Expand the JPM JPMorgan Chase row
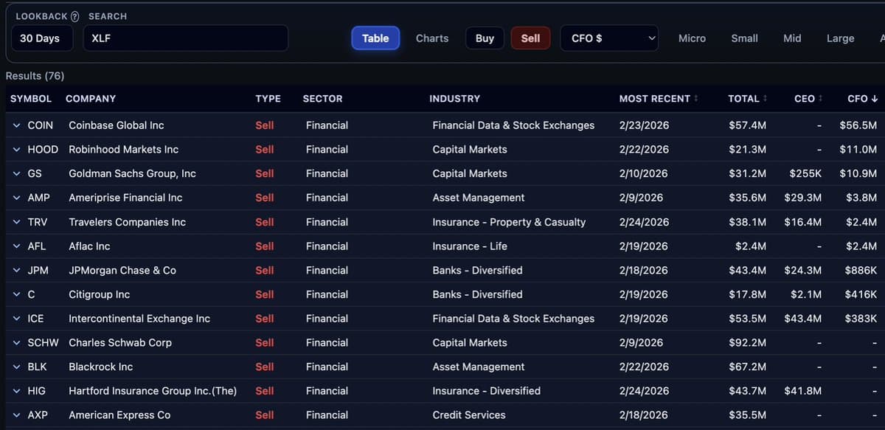The height and width of the screenshot is (430, 885). [x=16, y=270]
